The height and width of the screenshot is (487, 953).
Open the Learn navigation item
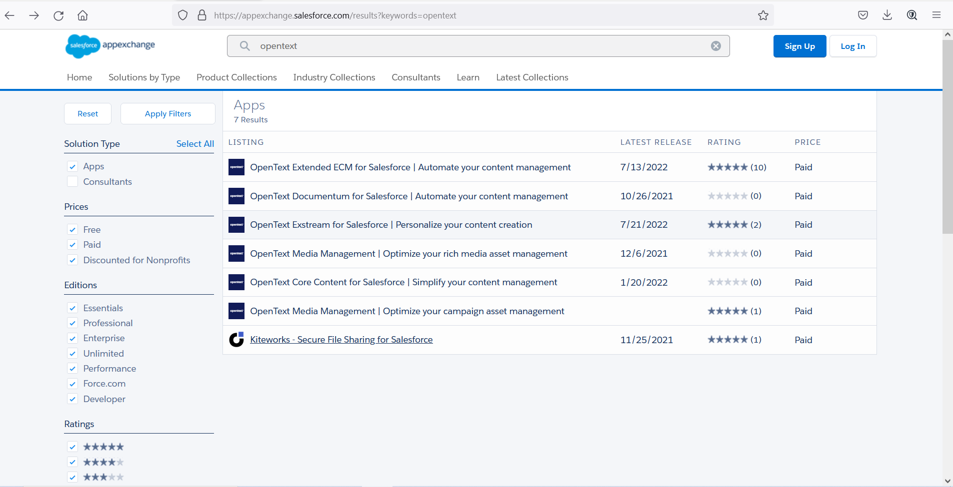tap(468, 77)
